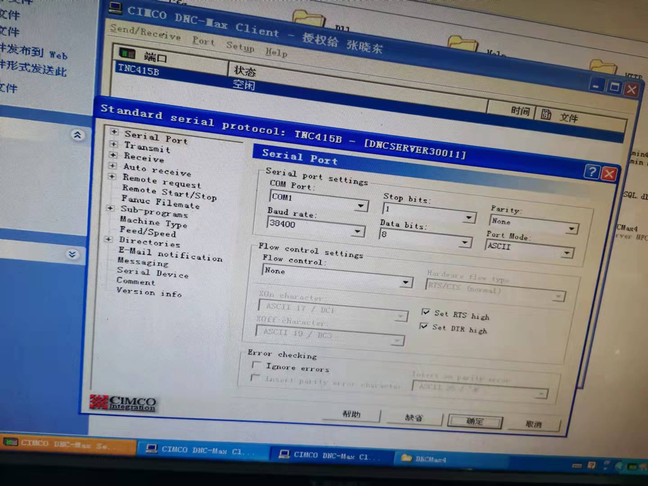Expand the Auto receive tree node
Screen dimensions: 648x486
[112, 166]
